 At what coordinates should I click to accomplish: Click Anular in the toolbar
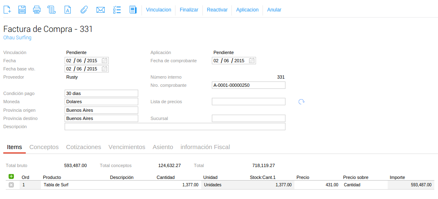tap(274, 10)
